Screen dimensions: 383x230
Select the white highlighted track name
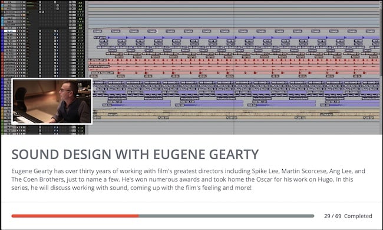click(10, 31)
